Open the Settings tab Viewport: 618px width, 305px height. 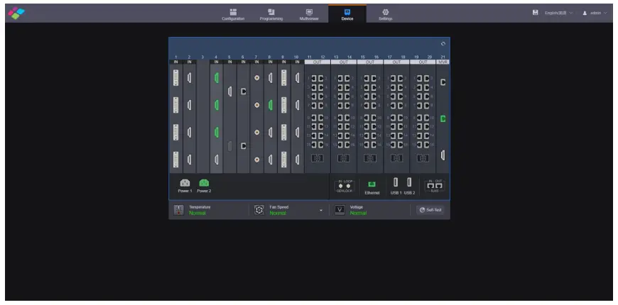385,14
